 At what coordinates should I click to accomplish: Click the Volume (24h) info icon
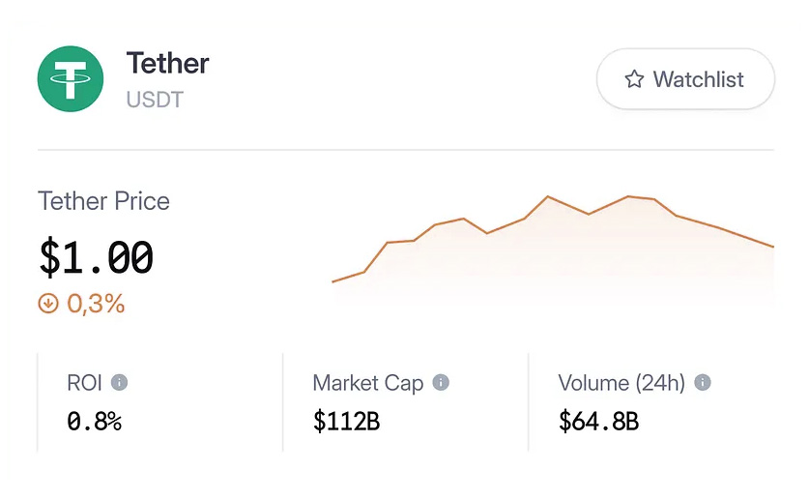tap(703, 383)
